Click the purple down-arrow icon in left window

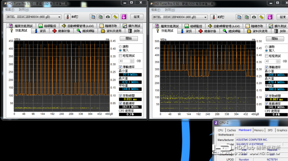(x=124, y=17)
